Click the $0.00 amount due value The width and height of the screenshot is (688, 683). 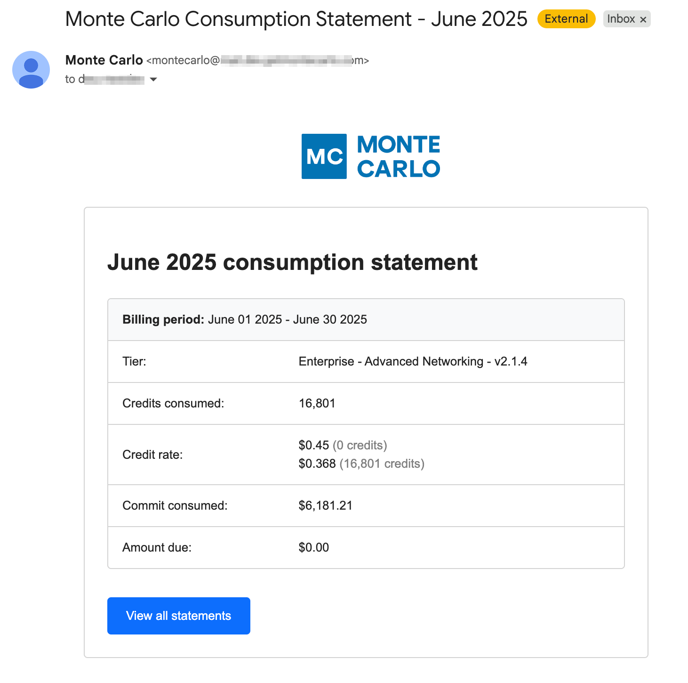point(314,547)
